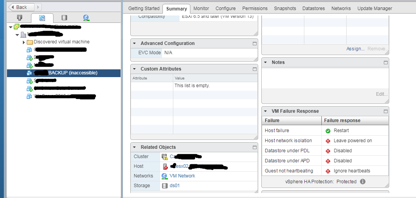Image resolution: width=416 pixels, height=198 pixels.
Task: Open the Hosts and Clusters inventory view icon
Action: [x=19, y=18]
